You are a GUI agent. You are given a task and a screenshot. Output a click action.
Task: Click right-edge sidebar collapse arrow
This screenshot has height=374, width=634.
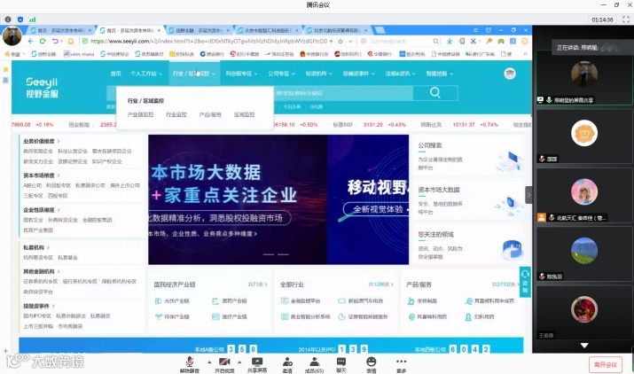point(528,195)
